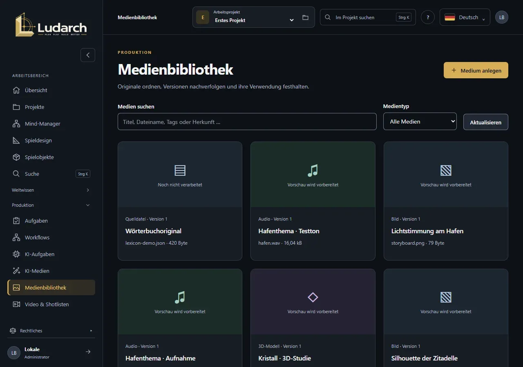Click the Aufgaben clipboard icon
523x367 pixels.
pos(16,221)
